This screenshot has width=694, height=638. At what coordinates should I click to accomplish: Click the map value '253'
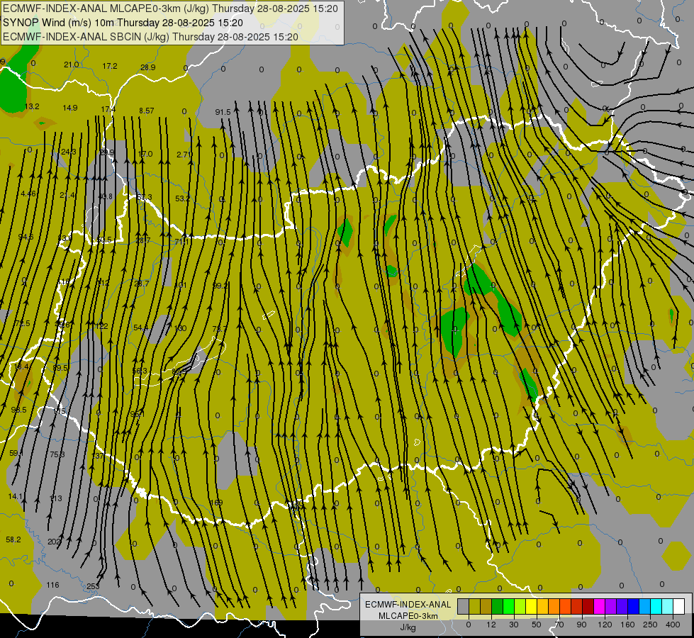tap(93, 586)
